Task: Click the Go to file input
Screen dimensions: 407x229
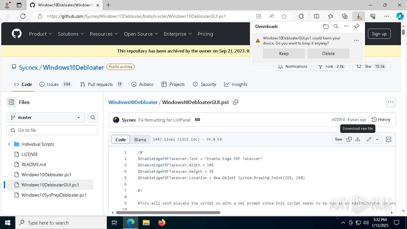Action: click(x=52, y=130)
